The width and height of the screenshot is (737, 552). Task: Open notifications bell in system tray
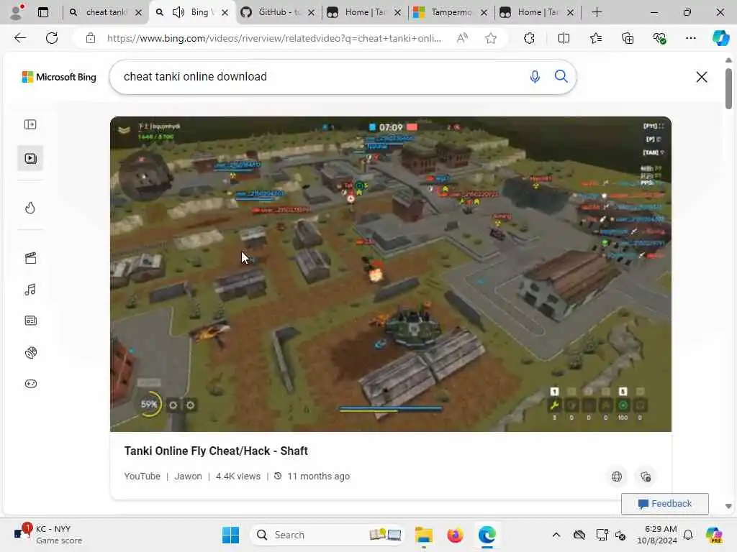pos(688,535)
